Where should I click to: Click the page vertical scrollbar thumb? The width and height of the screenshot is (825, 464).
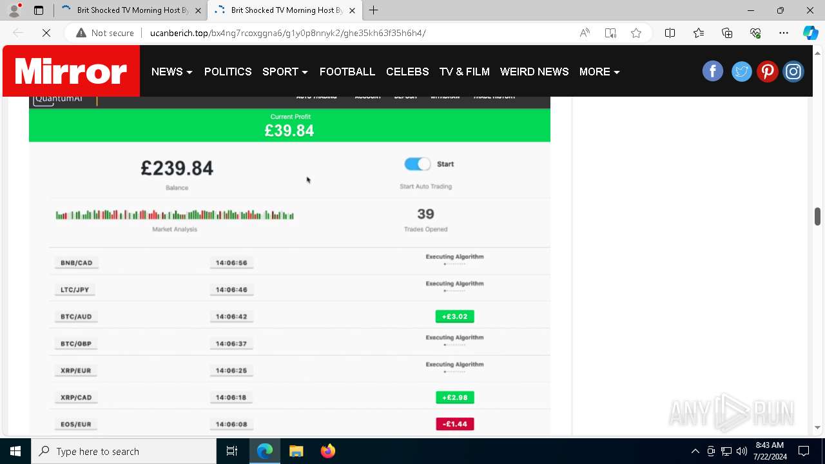pyautogui.click(x=817, y=217)
